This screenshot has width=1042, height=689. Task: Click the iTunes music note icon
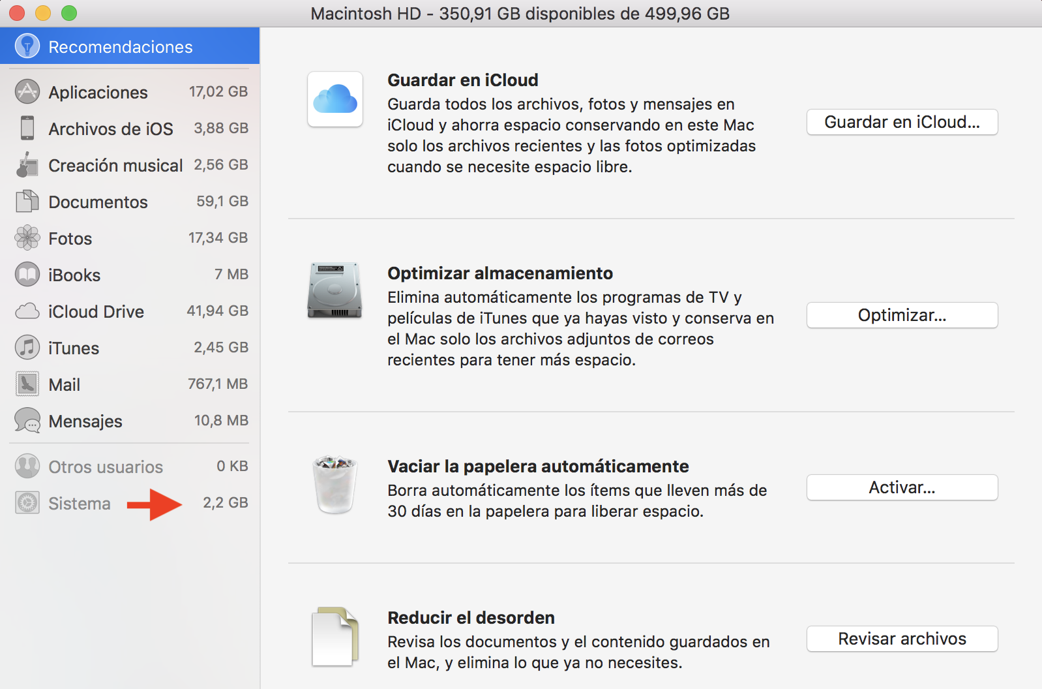27,348
